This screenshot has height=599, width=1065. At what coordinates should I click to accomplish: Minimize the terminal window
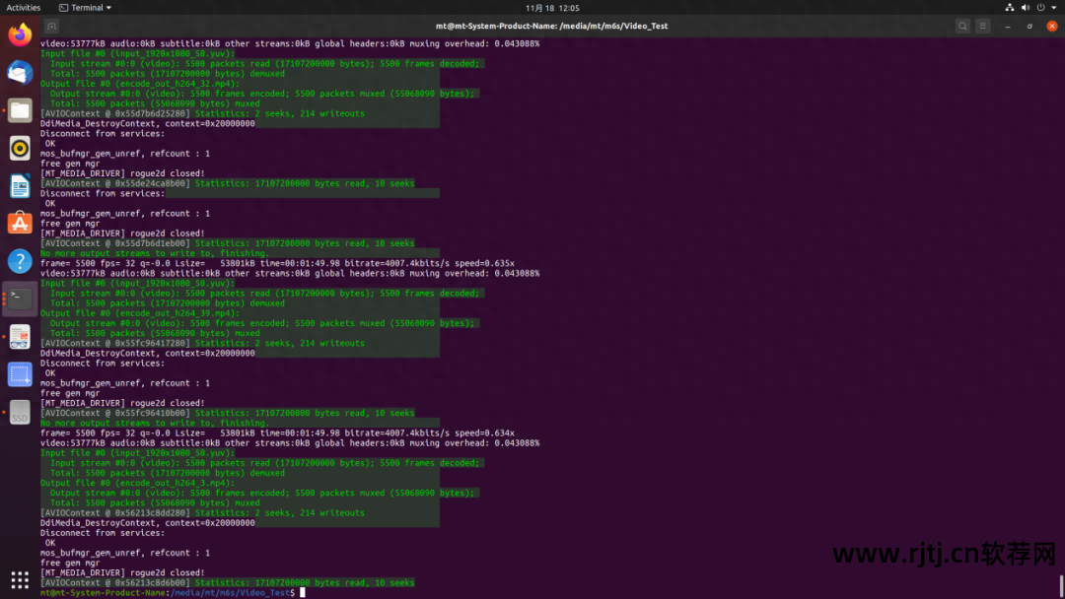click(1008, 27)
